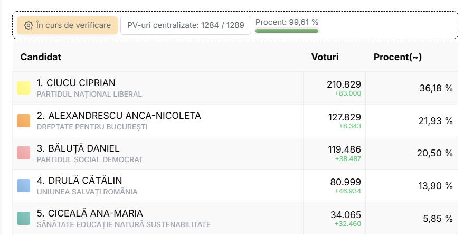Click the blue swatch for Drulă Cătălin
The width and height of the screenshot is (464, 235).
(23, 186)
